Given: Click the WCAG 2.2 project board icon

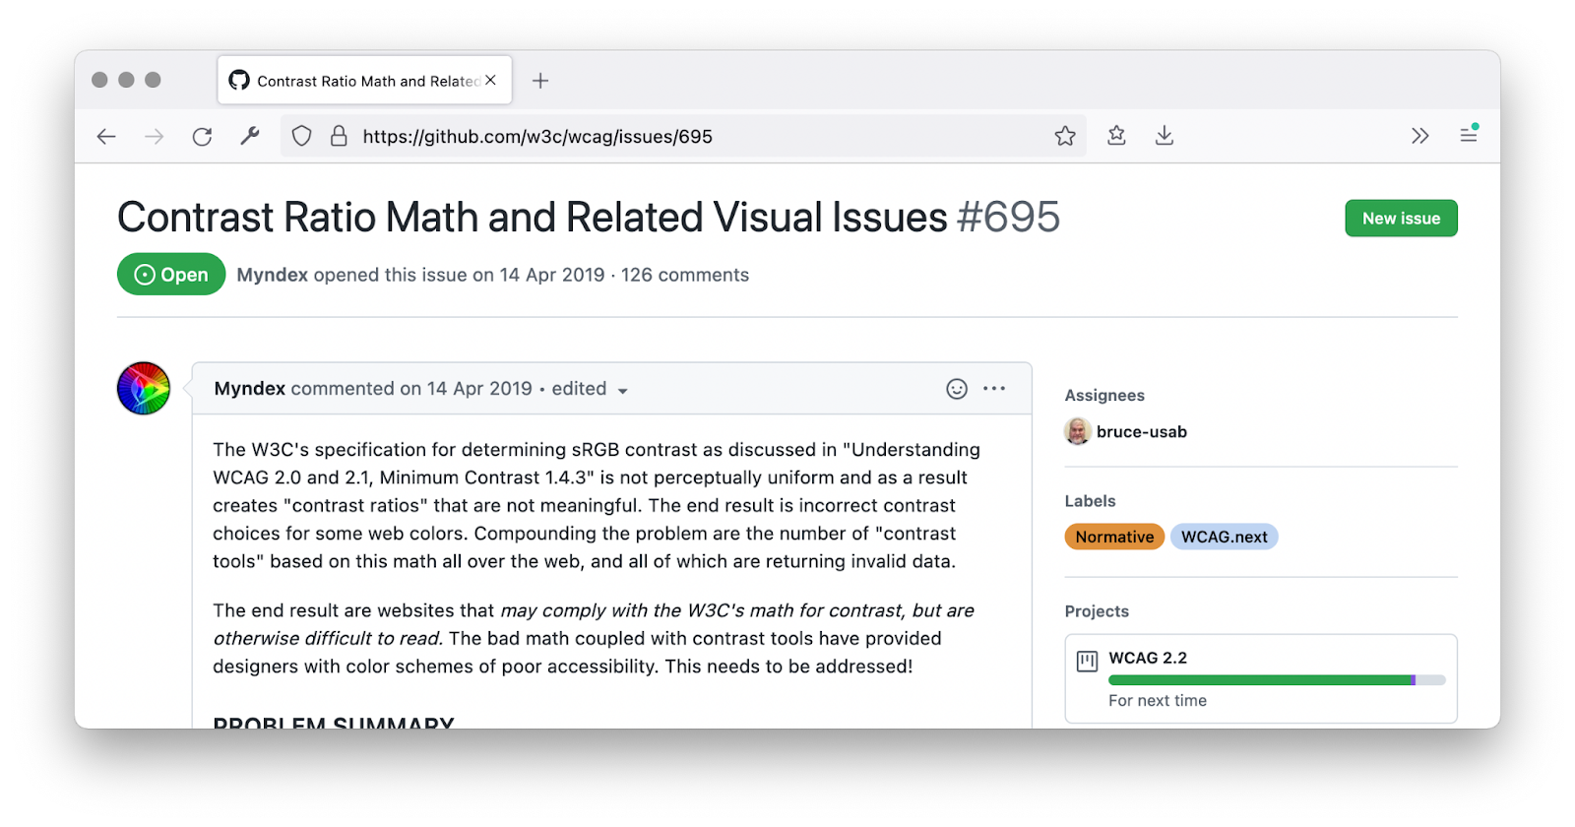Looking at the screenshot, I should tap(1087, 661).
